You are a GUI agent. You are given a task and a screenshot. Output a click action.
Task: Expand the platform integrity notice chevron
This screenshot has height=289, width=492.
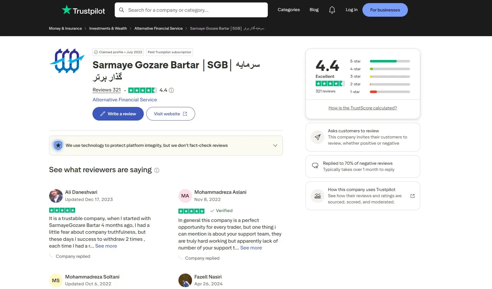click(275, 146)
